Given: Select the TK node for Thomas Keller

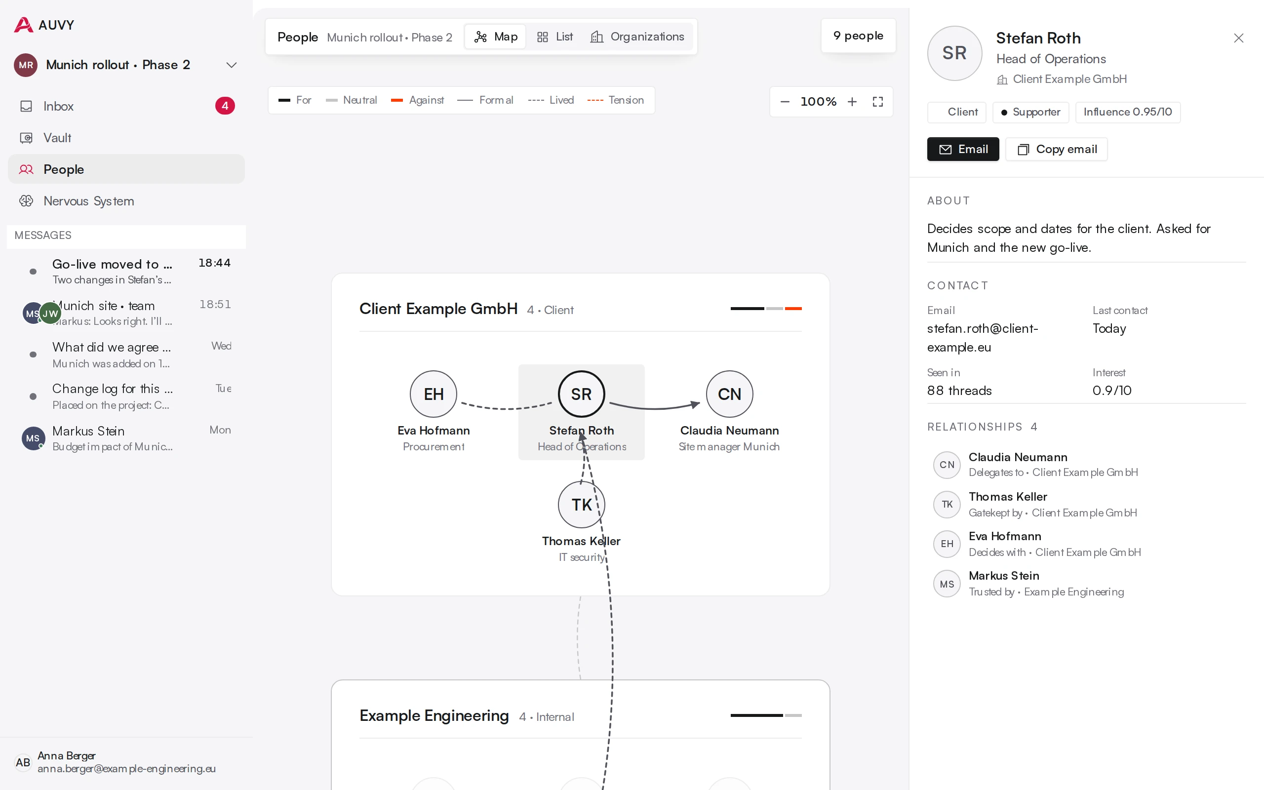Looking at the screenshot, I should pyautogui.click(x=581, y=505).
